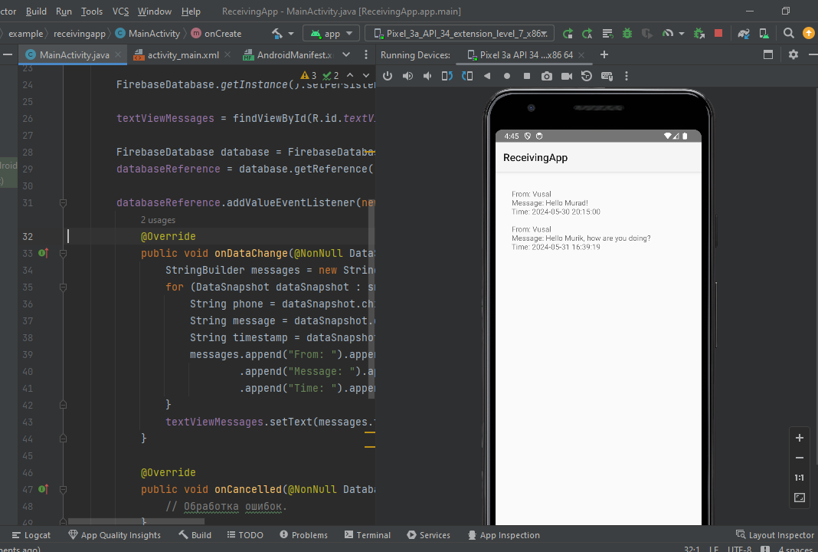Open the Logcat tool window

tap(31, 535)
